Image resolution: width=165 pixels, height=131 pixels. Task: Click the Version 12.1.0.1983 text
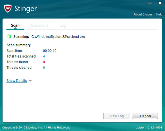coord(149,128)
